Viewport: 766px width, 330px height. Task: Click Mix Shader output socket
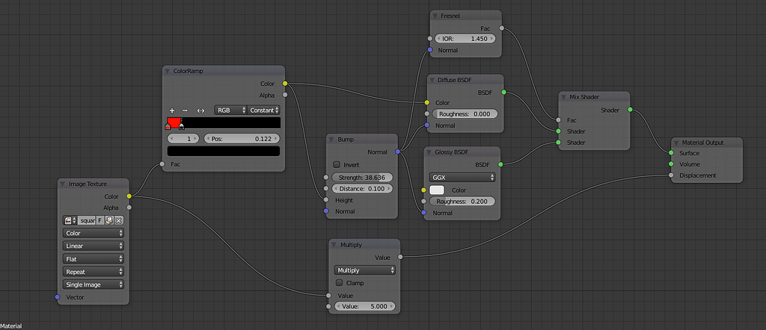tap(630, 110)
